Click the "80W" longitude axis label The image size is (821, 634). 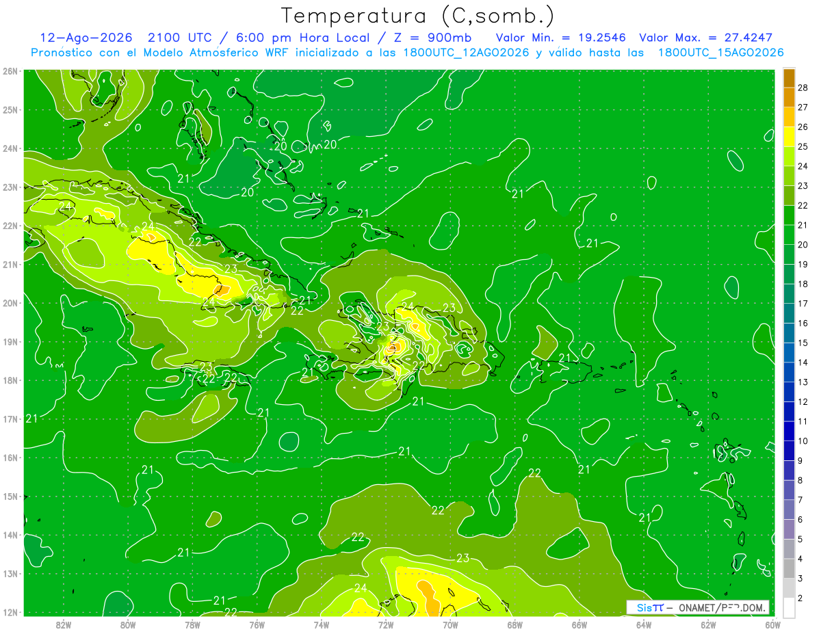(x=128, y=624)
